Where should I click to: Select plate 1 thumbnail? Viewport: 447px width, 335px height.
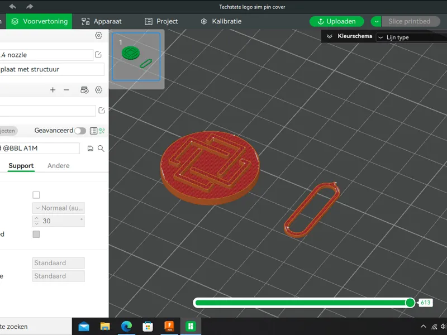[x=136, y=57]
